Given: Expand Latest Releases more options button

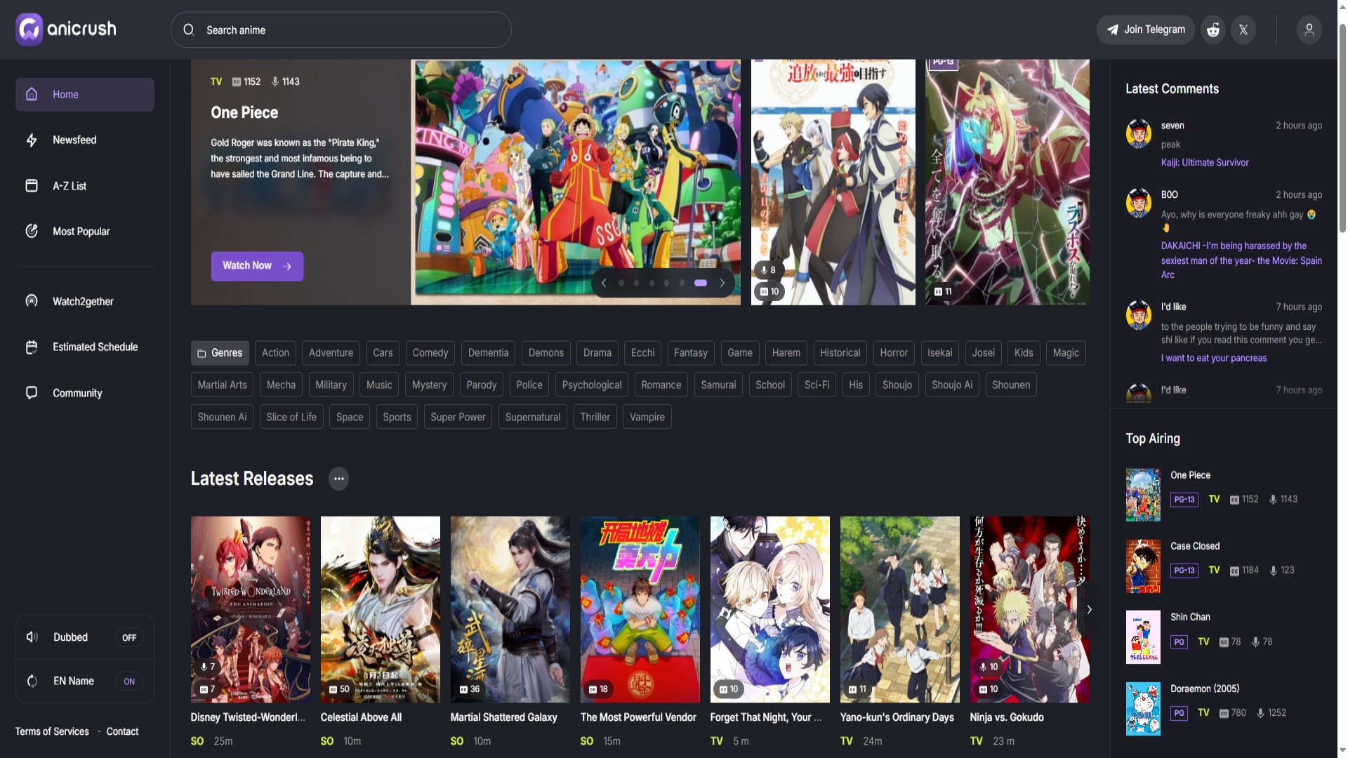Looking at the screenshot, I should [x=338, y=479].
